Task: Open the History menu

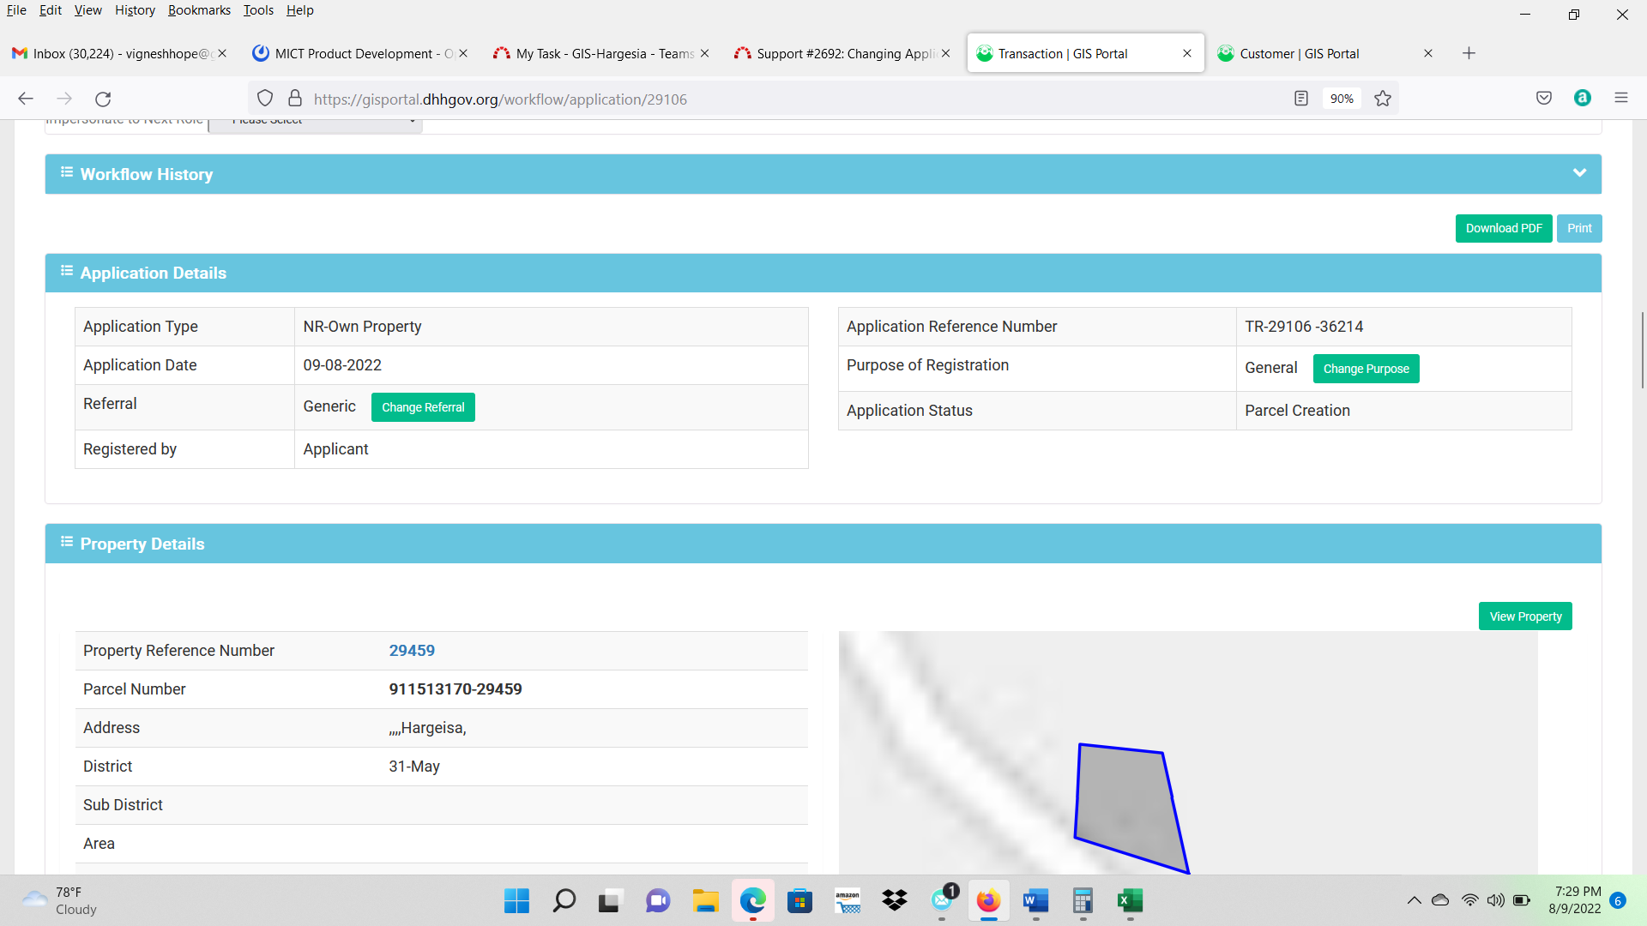Action: tap(135, 10)
